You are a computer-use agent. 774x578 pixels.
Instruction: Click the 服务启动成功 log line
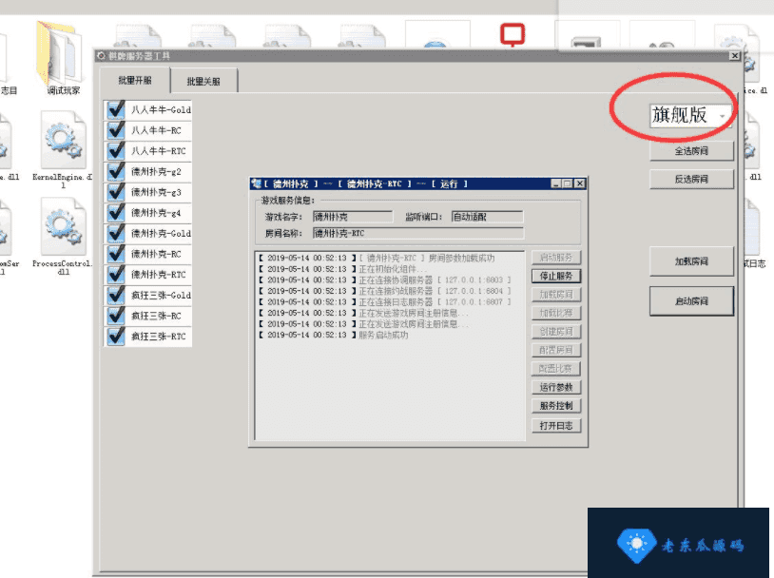pos(334,335)
